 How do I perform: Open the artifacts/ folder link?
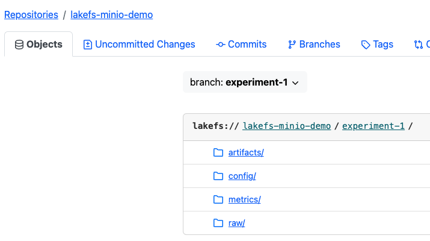coord(246,152)
